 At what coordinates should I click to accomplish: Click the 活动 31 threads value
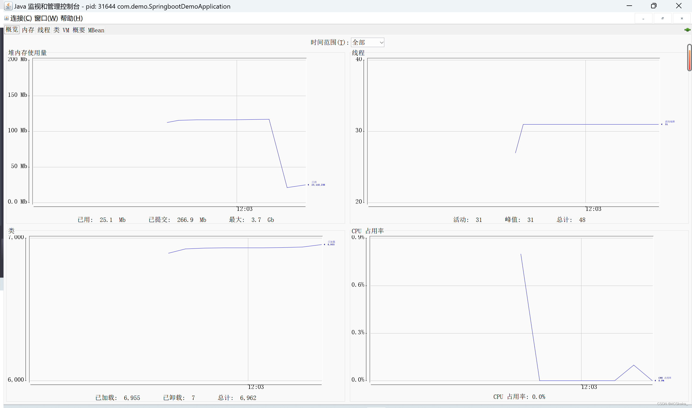[x=468, y=220]
